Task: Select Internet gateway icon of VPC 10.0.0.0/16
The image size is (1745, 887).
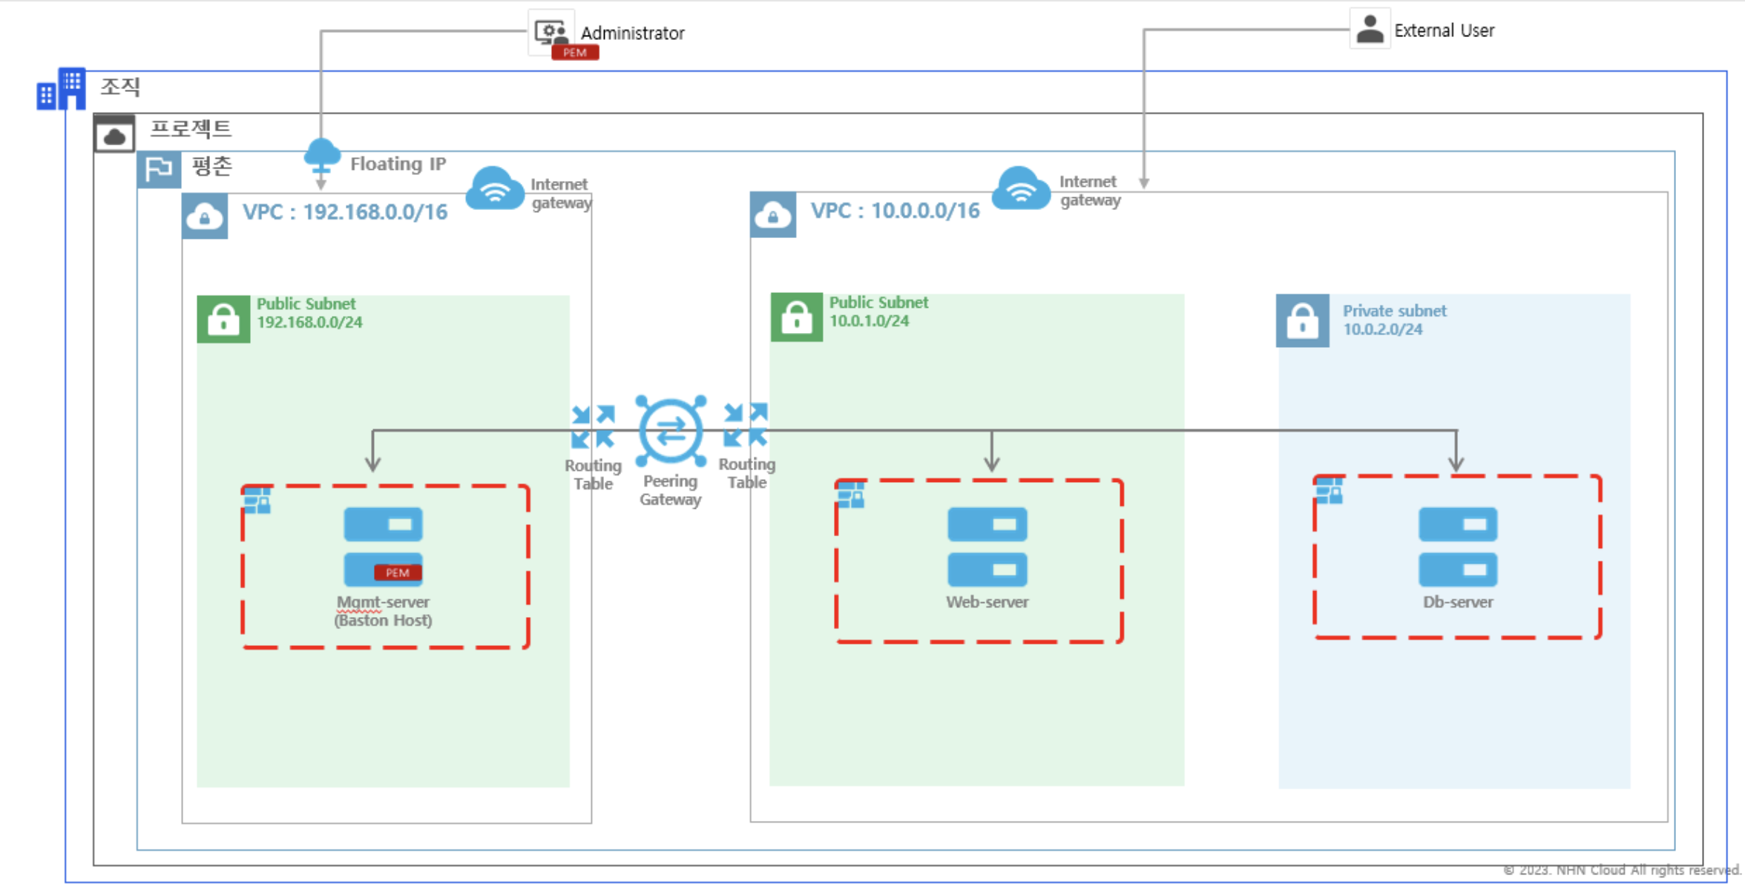Action: tap(1022, 188)
